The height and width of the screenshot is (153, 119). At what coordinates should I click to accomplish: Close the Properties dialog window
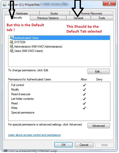click(x=109, y=3)
